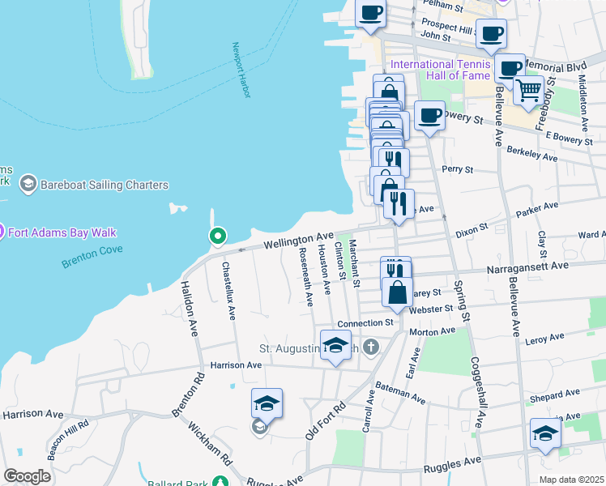This screenshot has width=606, height=486.
Task: Click the Beacon Hill Rd label
Action: pos(68,440)
